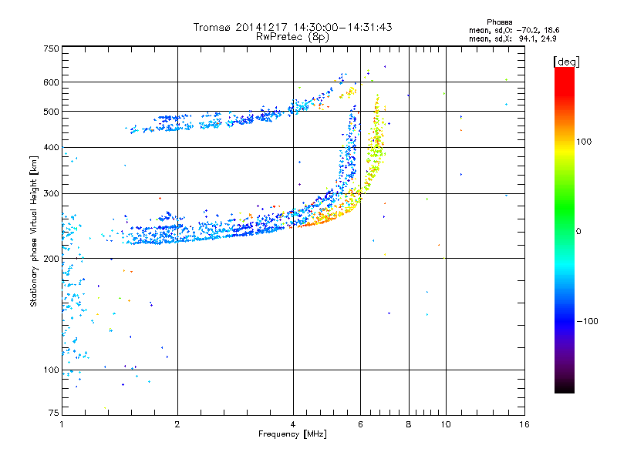
Task: Click the plot title "Tromsø 20141217 14:30:00-14:31:43"
Action: click(x=292, y=27)
